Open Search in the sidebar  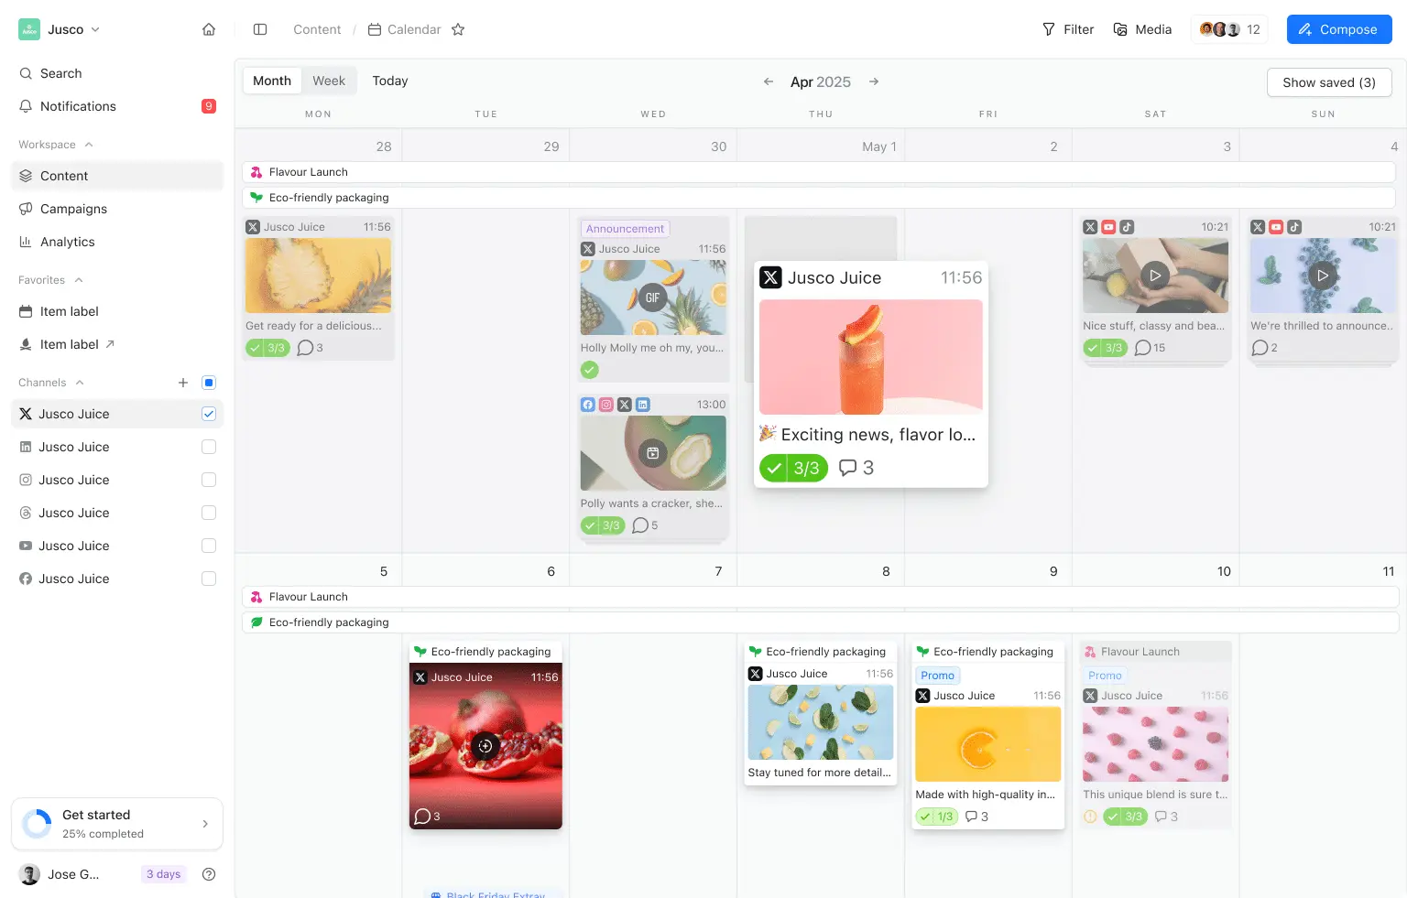pos(117,73)
